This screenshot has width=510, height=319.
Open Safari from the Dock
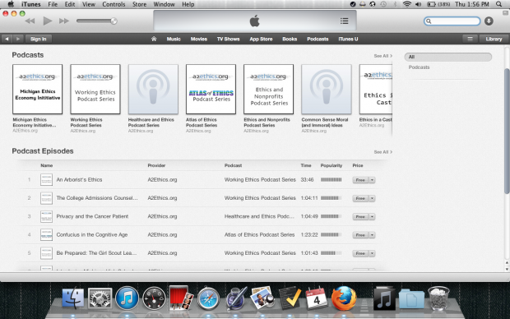pos(208,298)
